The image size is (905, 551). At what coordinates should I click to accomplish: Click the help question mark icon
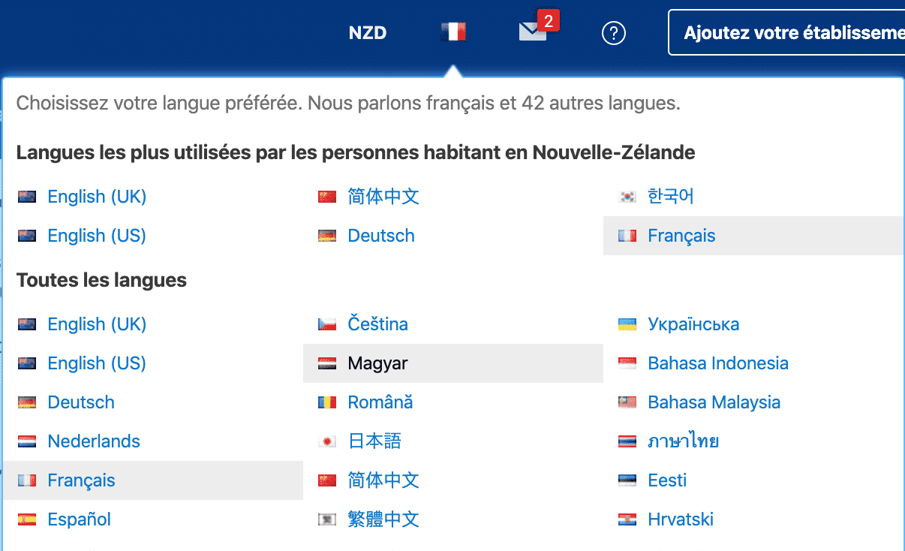point(614,33)
